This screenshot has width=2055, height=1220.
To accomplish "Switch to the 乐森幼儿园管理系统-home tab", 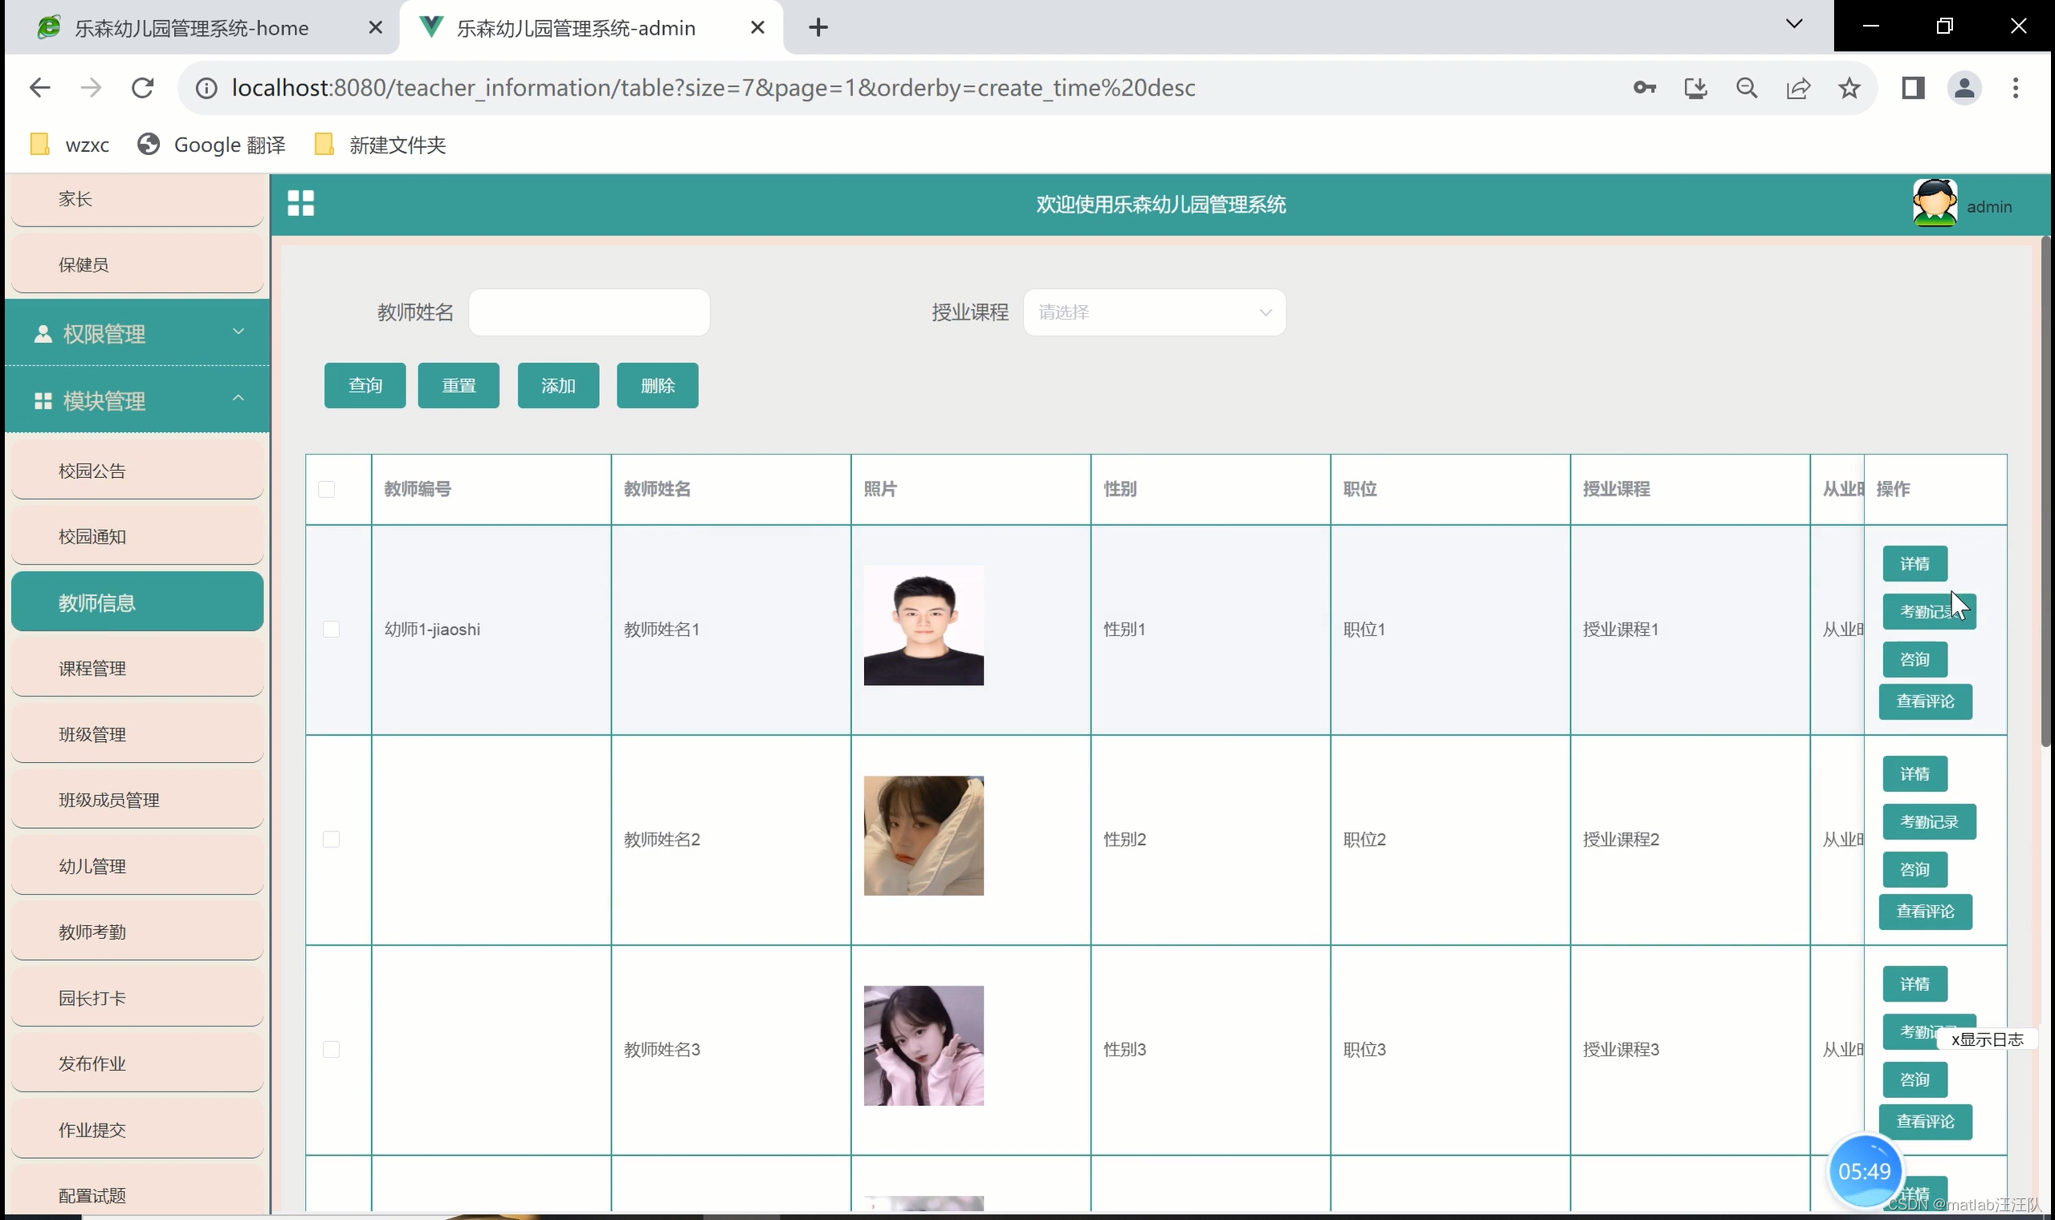I will tap(191, 28).
